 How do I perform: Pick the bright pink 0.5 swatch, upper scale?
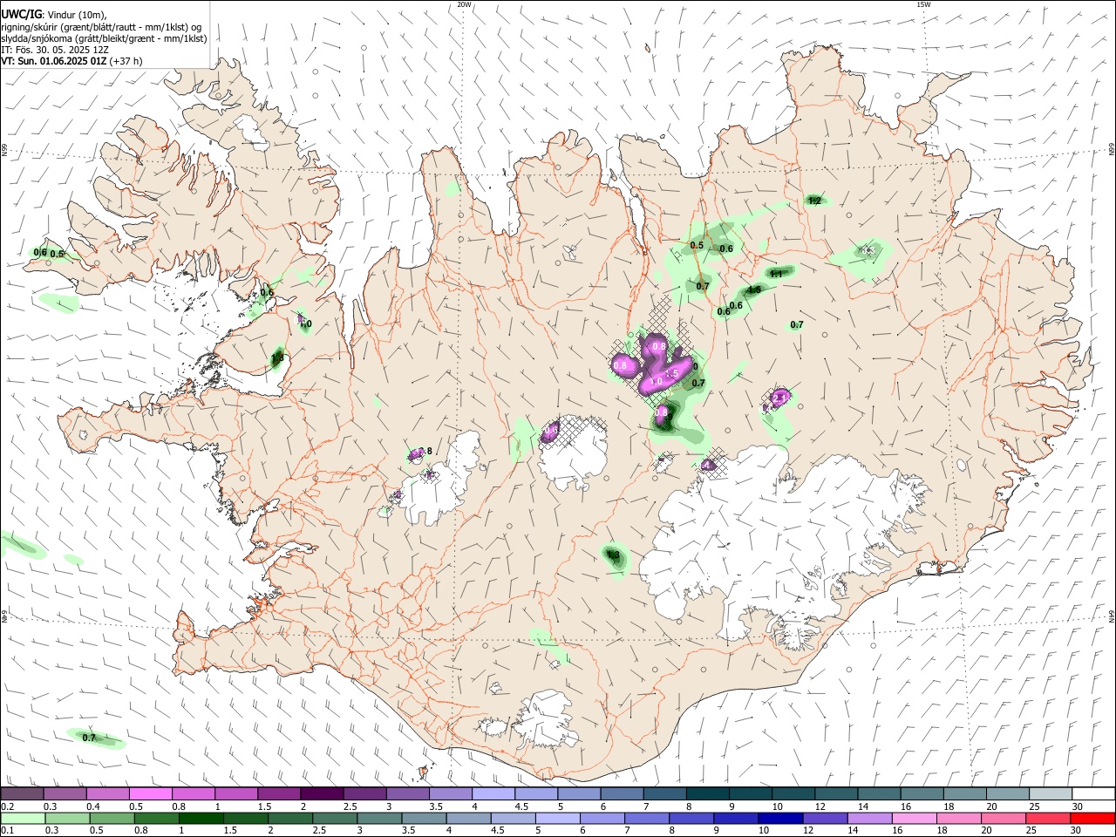click(x=151, y=794)
